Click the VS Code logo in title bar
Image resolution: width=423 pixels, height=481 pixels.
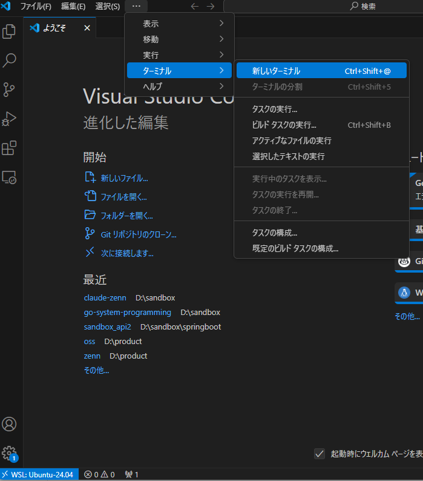pyautogui.click(x=5, y=6)
